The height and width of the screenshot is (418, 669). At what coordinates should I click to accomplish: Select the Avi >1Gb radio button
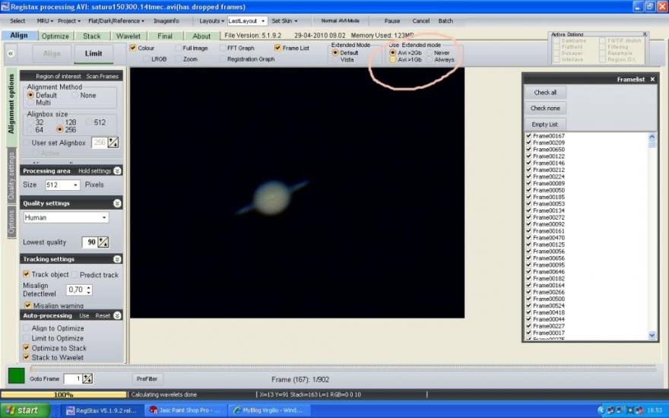point(393,60)
